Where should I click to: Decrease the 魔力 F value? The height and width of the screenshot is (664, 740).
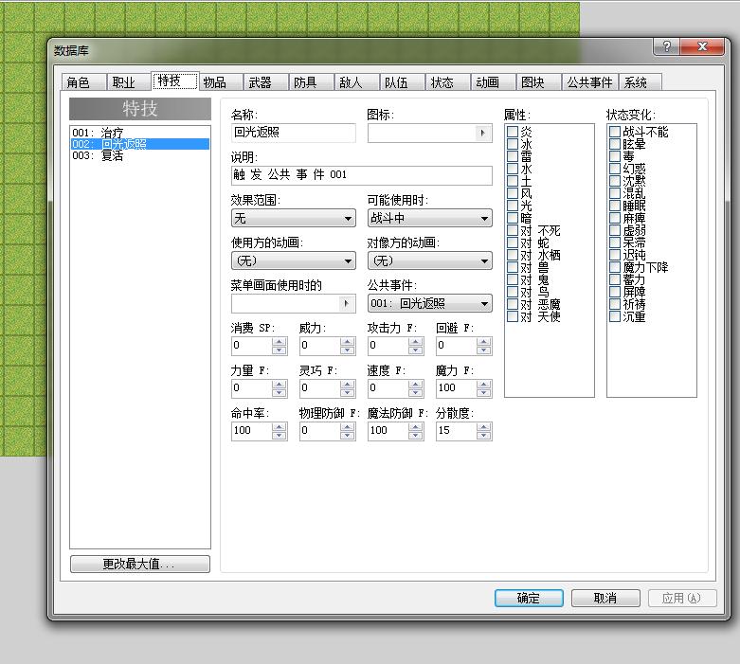click(484, 393)
